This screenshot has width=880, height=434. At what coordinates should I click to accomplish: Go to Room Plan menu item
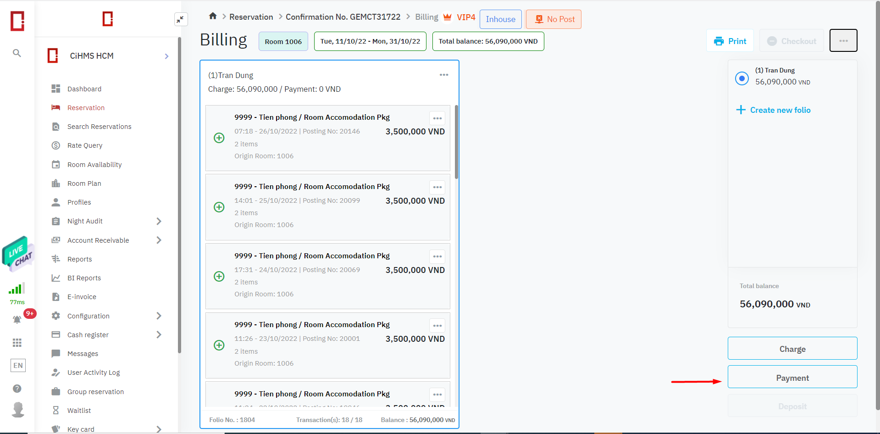[x=84, y=184]
